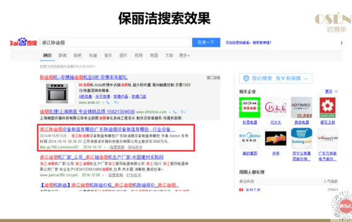Open the 6折优惠 sublink
The height and width of the screenshot is (222, 352).
click(x=85, y=96)
